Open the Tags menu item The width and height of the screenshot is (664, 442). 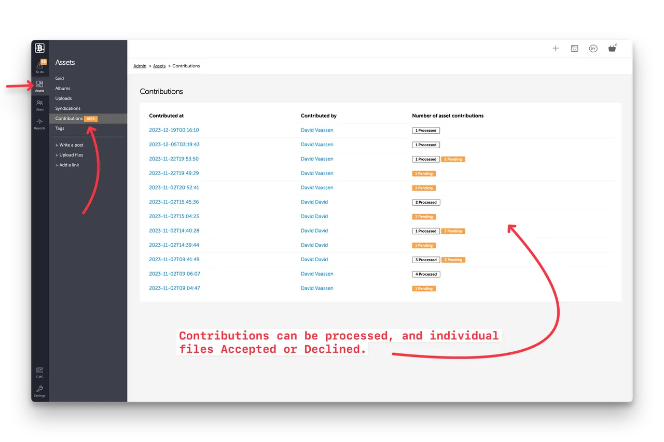pyautogui.click(x=60, y=129)
